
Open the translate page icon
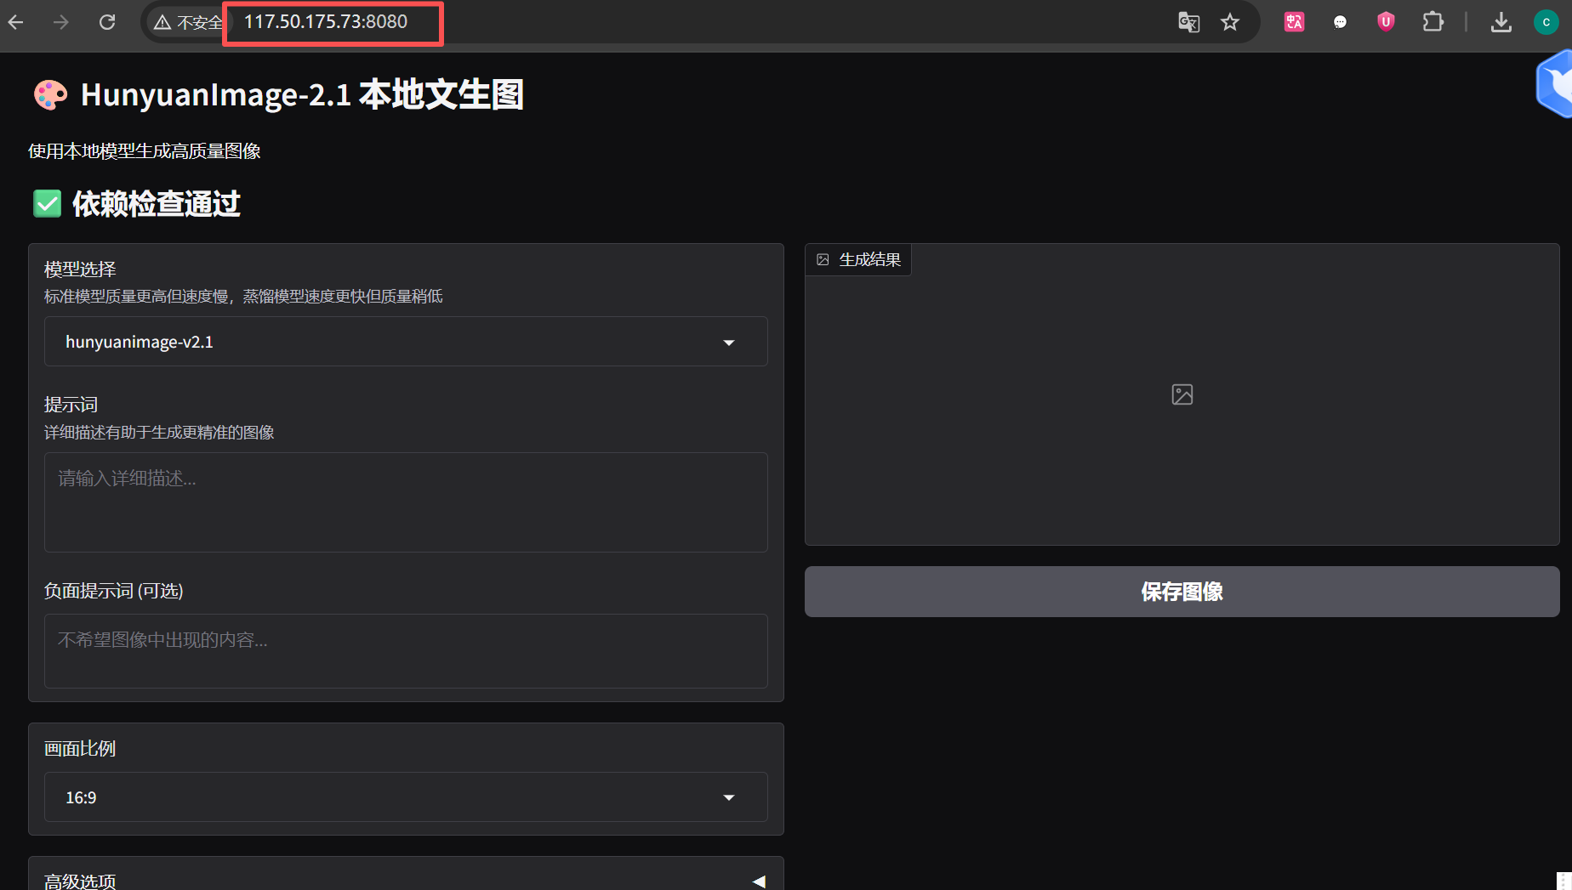pos(1188,22)
